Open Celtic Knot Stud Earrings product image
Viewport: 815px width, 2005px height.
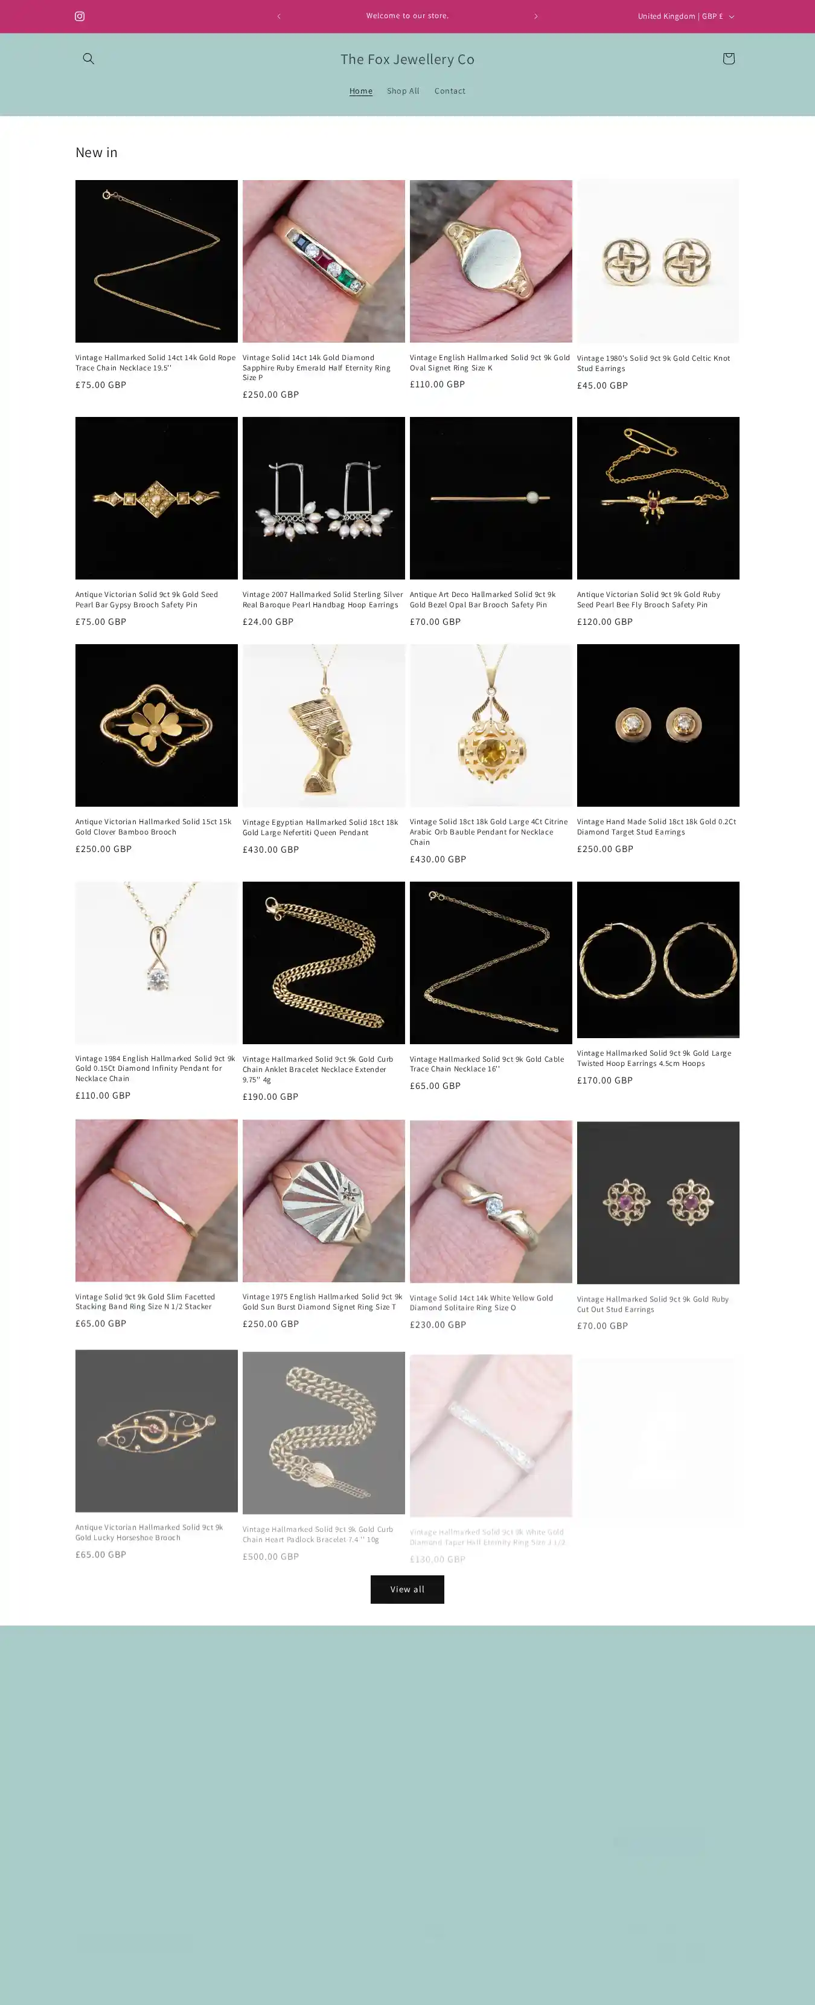658,262
